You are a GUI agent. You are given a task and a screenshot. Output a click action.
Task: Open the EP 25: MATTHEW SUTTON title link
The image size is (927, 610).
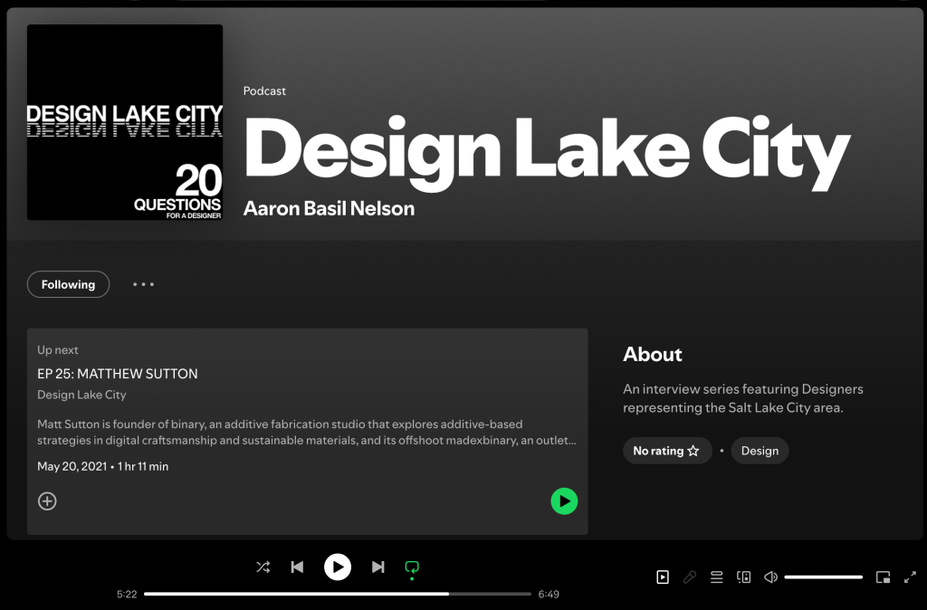118,374
